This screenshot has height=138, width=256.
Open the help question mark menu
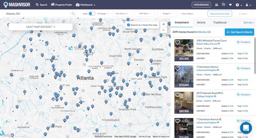238,5
